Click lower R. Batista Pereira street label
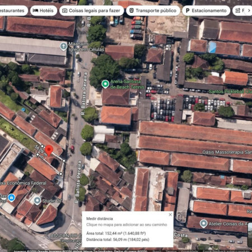This screenshot has width=252, height=252. pyautogui.click(x=78, y=182)
